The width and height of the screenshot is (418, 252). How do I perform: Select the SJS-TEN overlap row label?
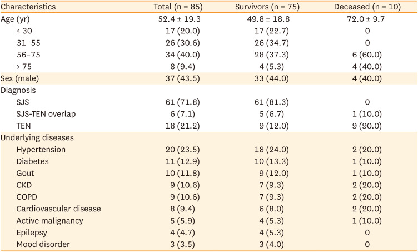tap(46, 114)
